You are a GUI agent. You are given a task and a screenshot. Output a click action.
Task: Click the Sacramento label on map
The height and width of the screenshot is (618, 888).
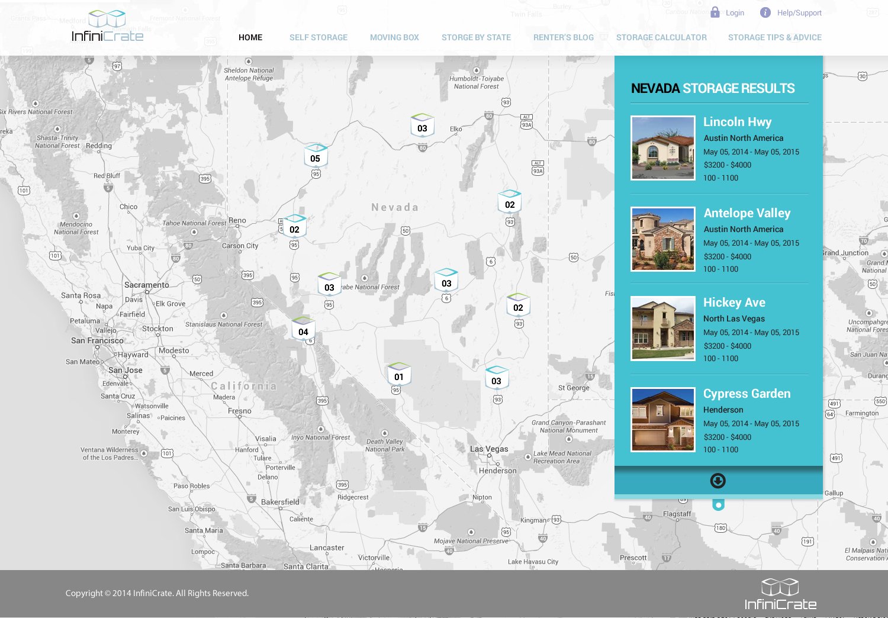coord(147,285)
